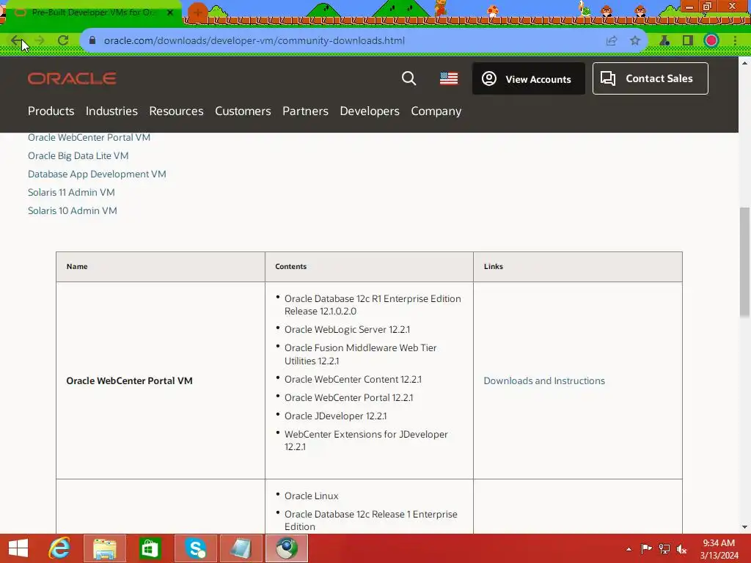Image resolution: width=751 pixels, height=563 pixels.
Task: Click the scrollbar down arrow
Action: [744, 527]
